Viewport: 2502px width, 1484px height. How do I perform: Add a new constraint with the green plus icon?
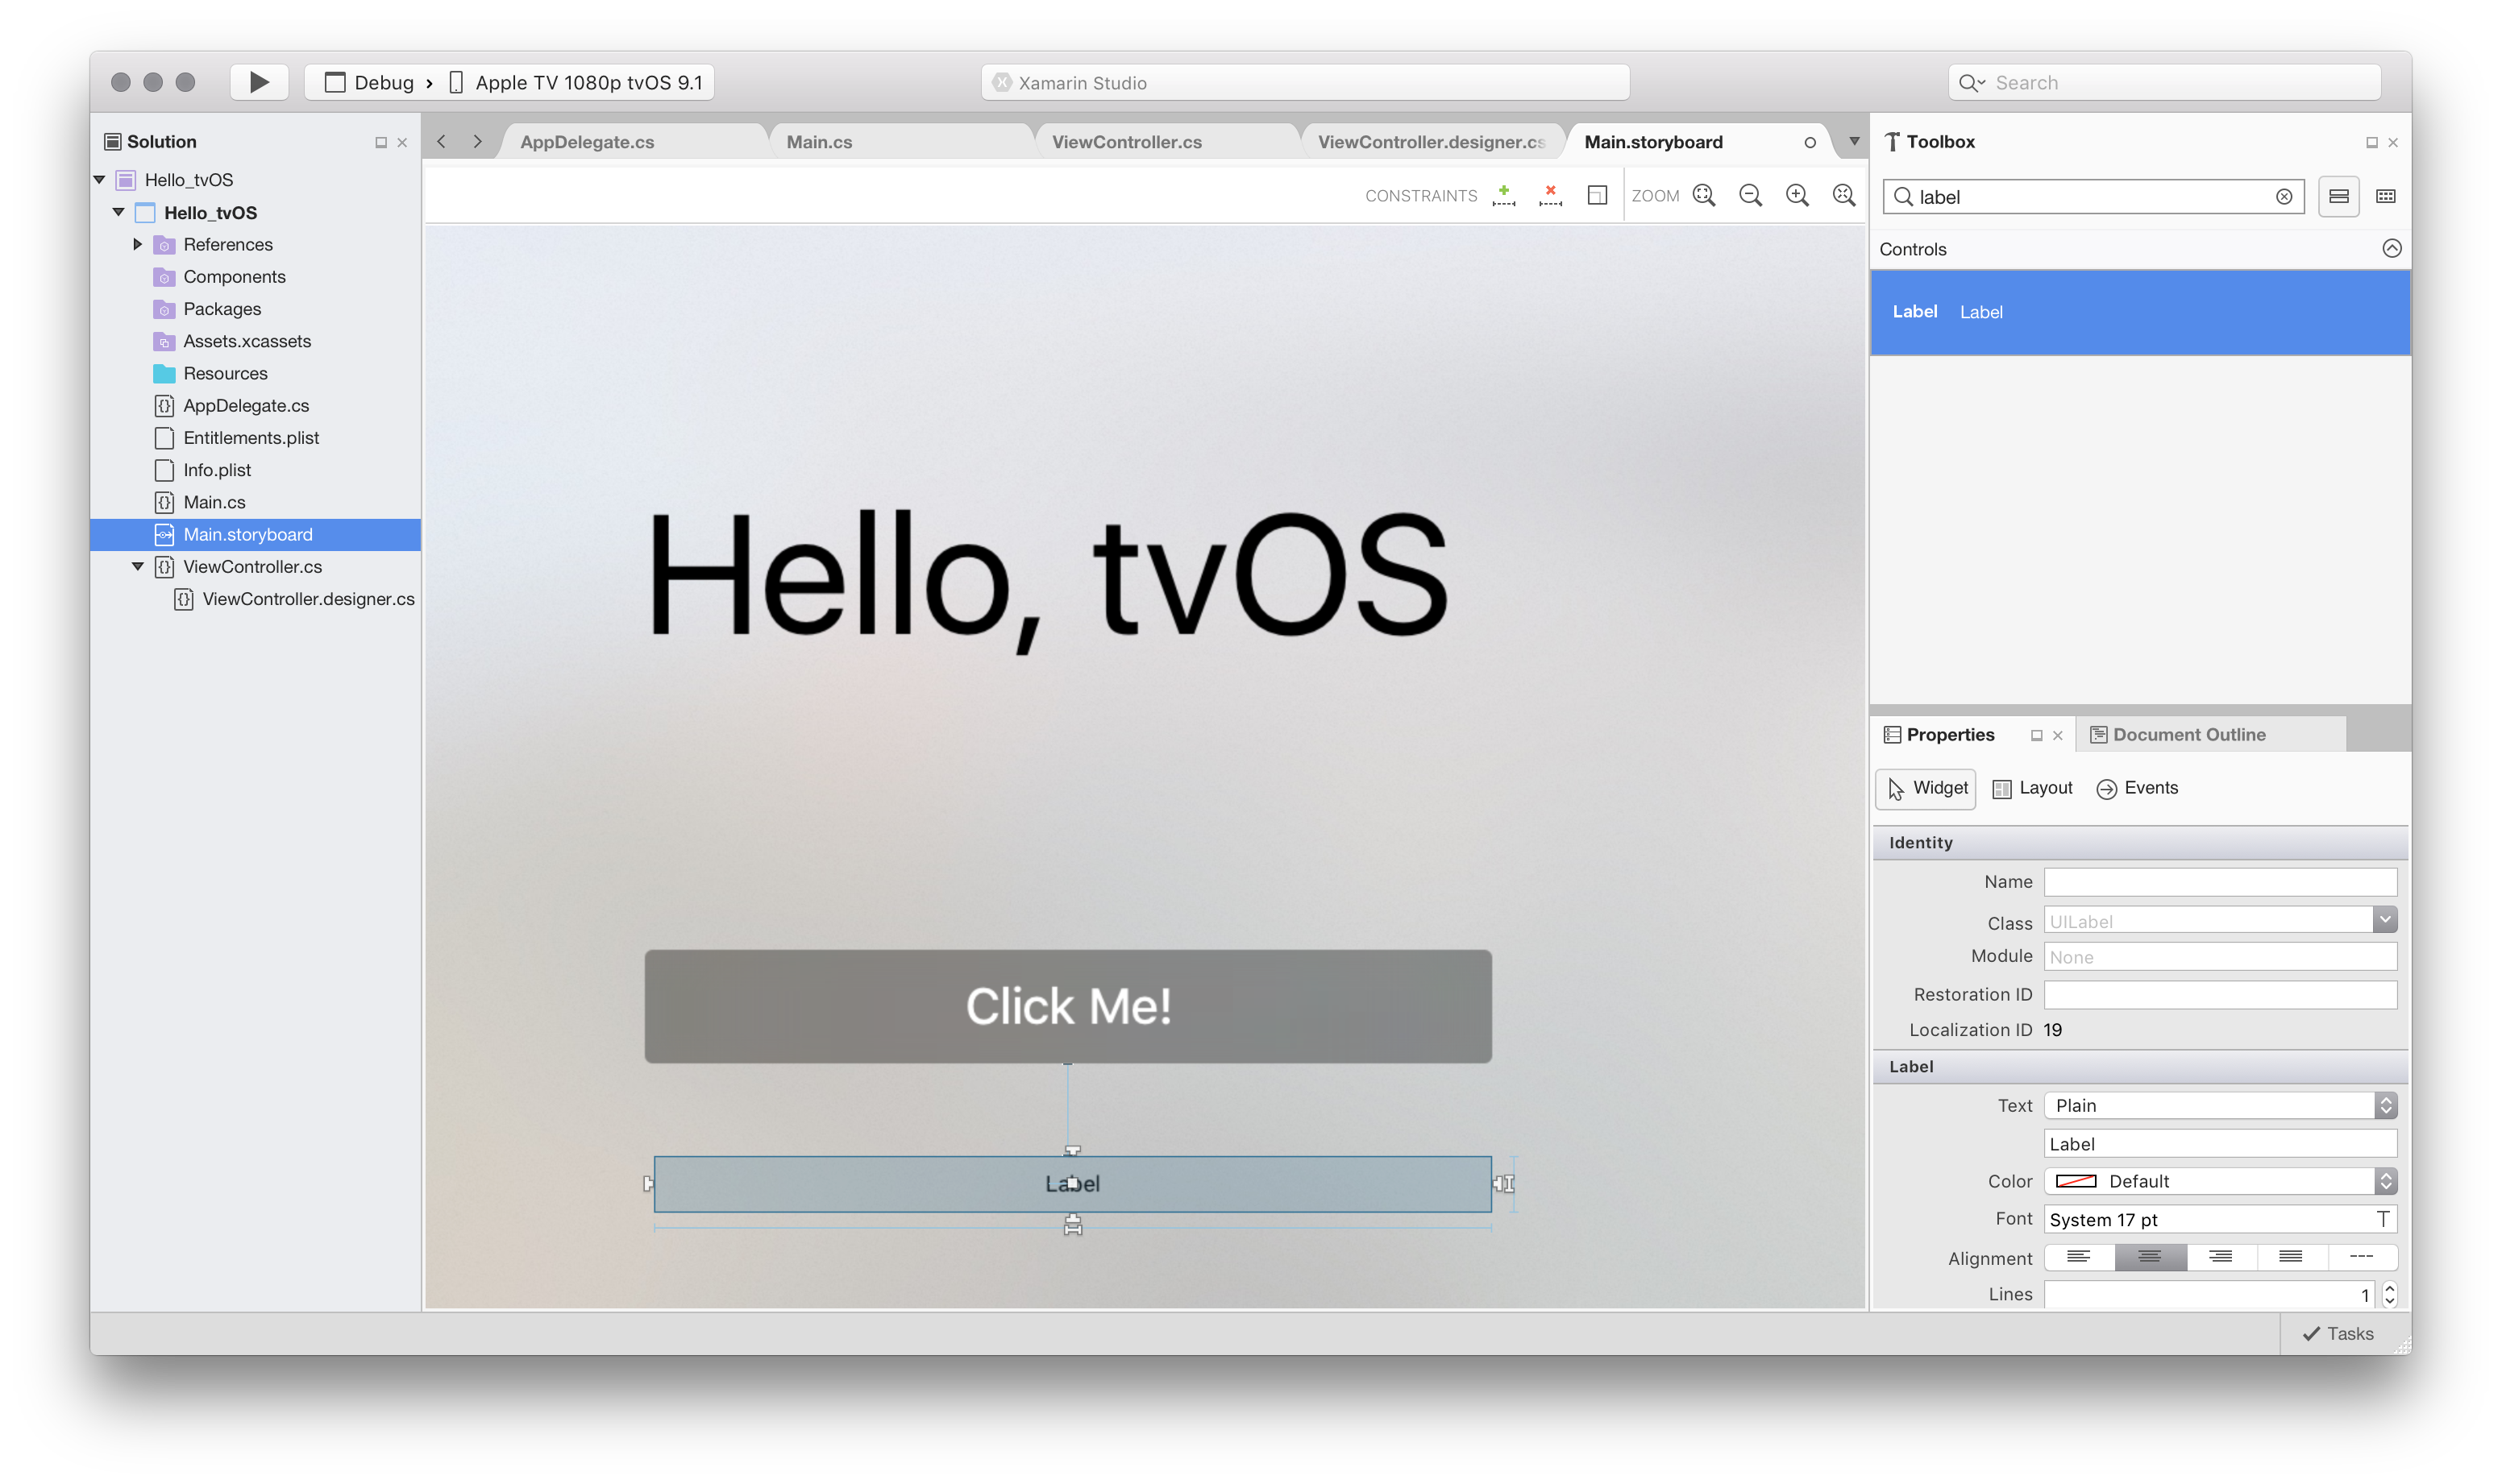(x=1503, y=195)
